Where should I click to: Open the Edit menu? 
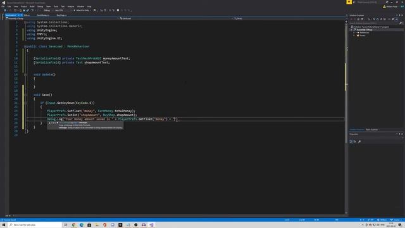click(9, 6)
